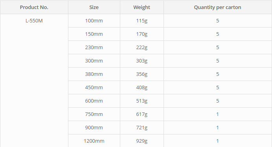
Task: Select the 617g weight cell
Action: pos(142,114)
